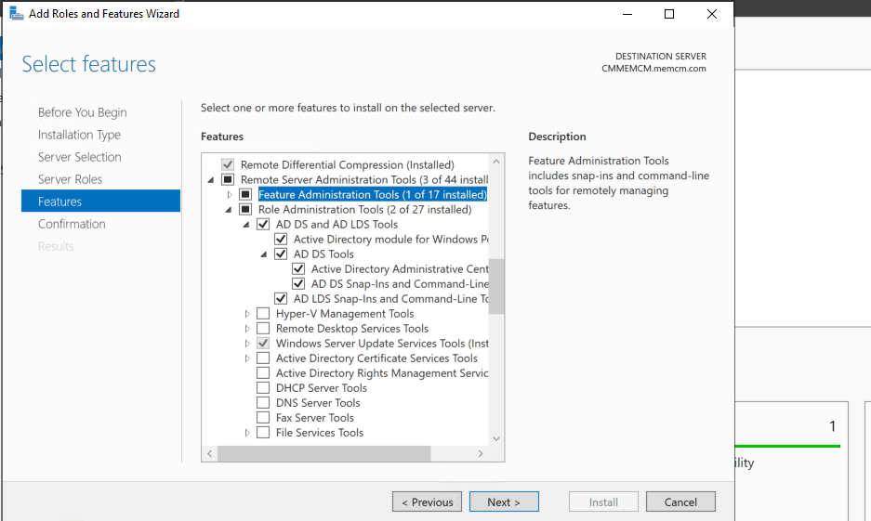The image size is (871, 521).
Task: Check DNS Server Tools checkbox
Action: pos(263,403)
